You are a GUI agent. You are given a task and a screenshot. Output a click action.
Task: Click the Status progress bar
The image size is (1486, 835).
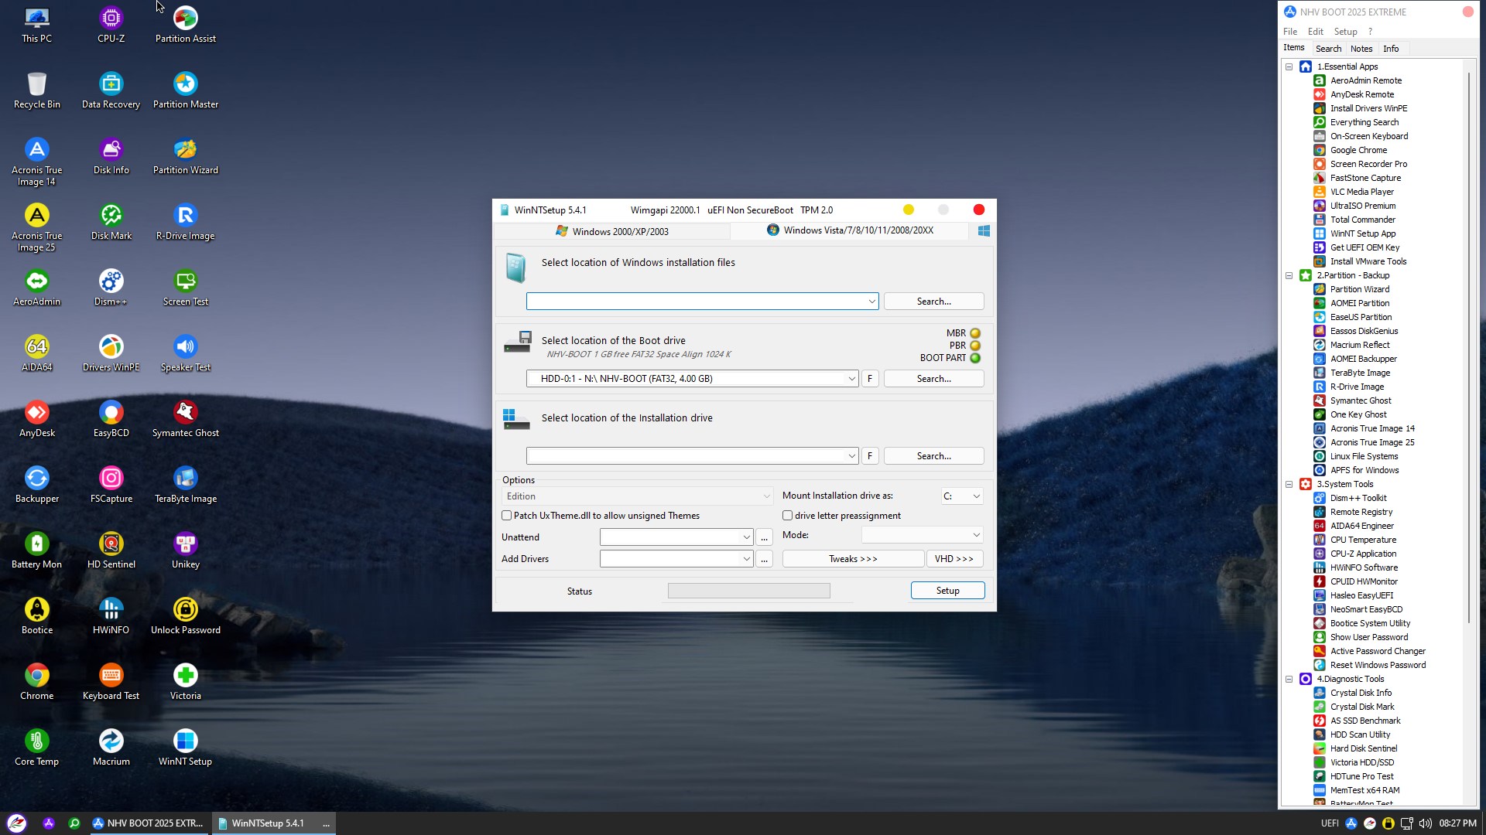748,591
